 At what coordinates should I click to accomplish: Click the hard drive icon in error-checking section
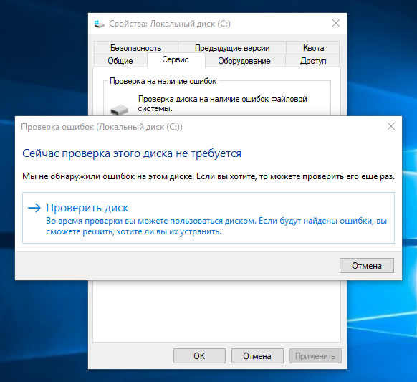(120, 110)
